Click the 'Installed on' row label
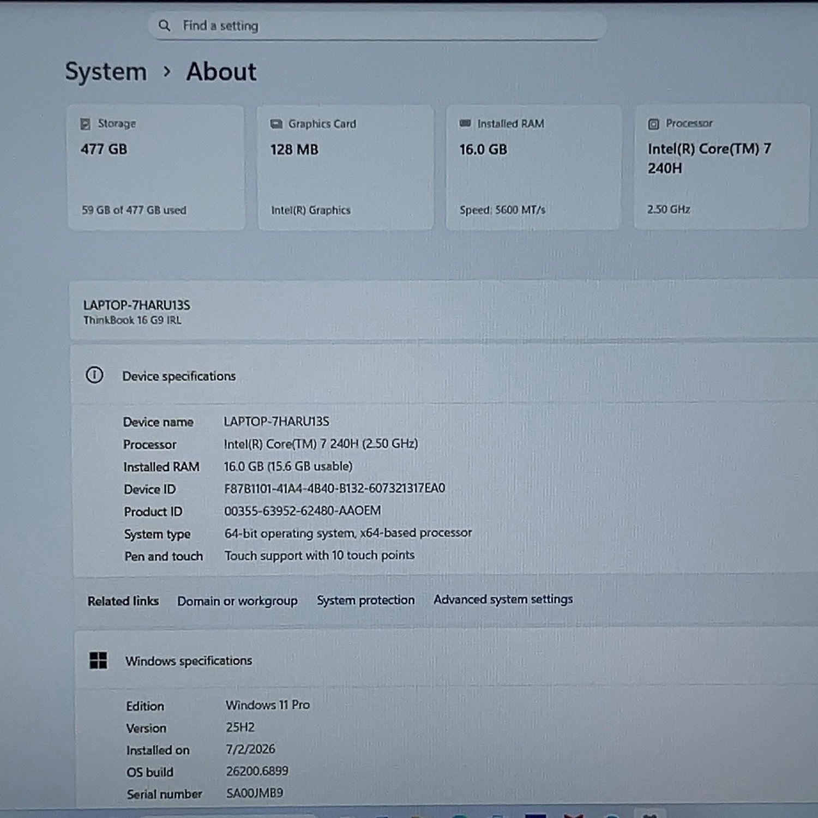Viewport: 818px width, 818px height. click(x=158, y=750)
